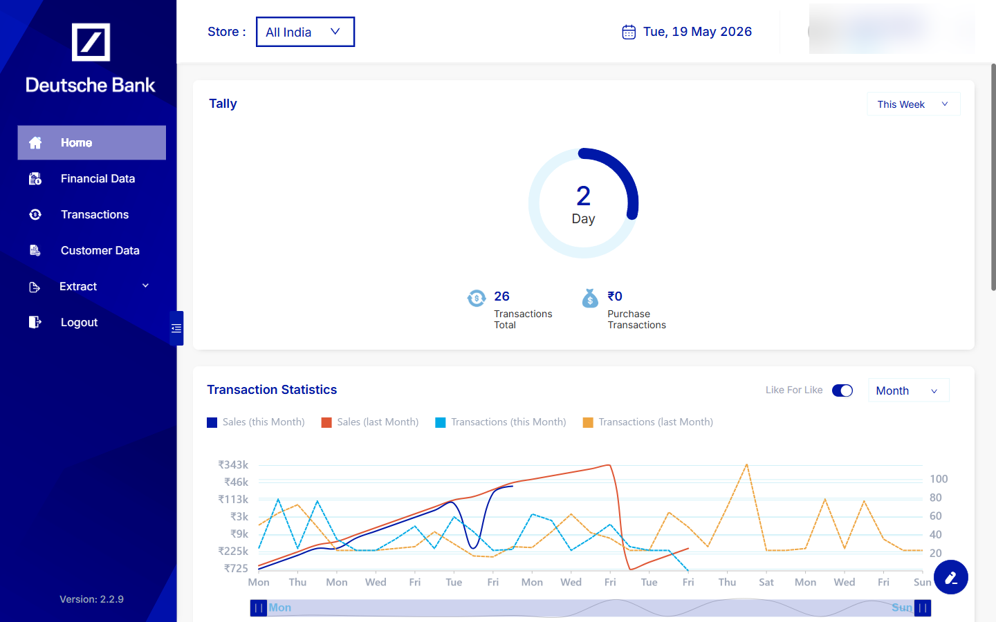Viewport: 996px width, 622px height.
Task: Click the Transactions sidebar icon
Action: [35, 214]
